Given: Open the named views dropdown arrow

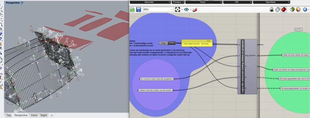Looking at the screenshot, I should [x=191, y=9].
